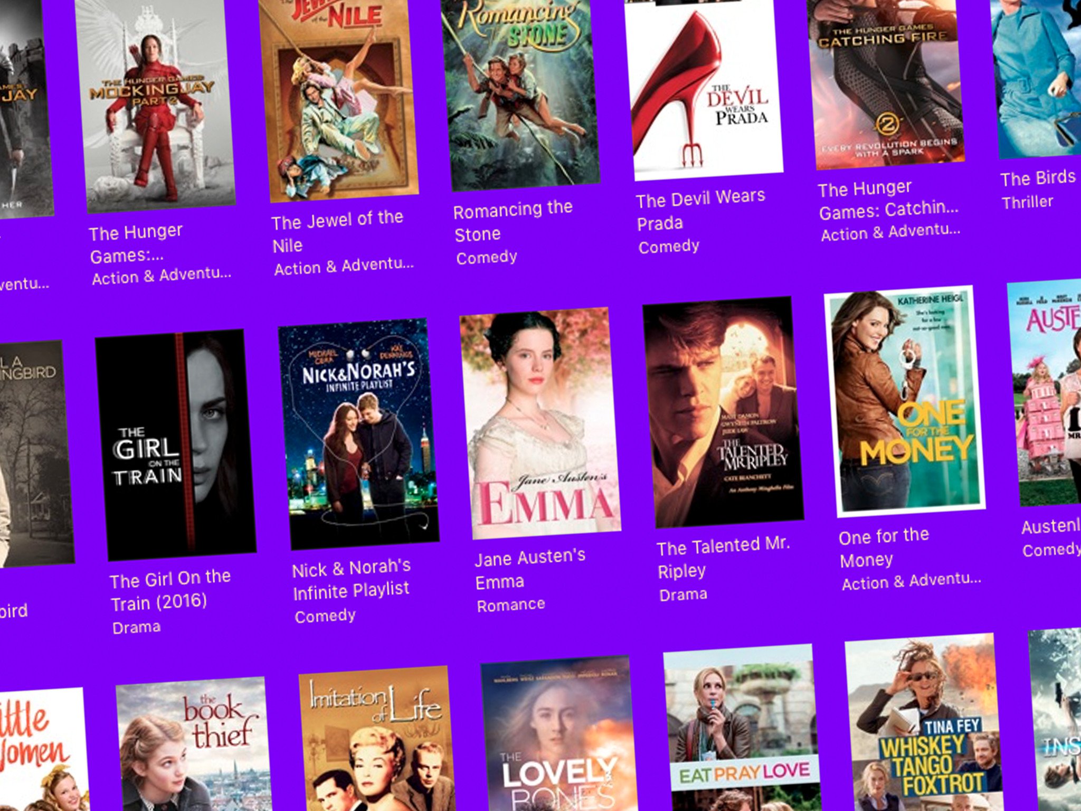The width and height of the screenshot is (1081, 811).
Task: Open the Catching Fire movie poster
Action: click(x=886, y=82)
